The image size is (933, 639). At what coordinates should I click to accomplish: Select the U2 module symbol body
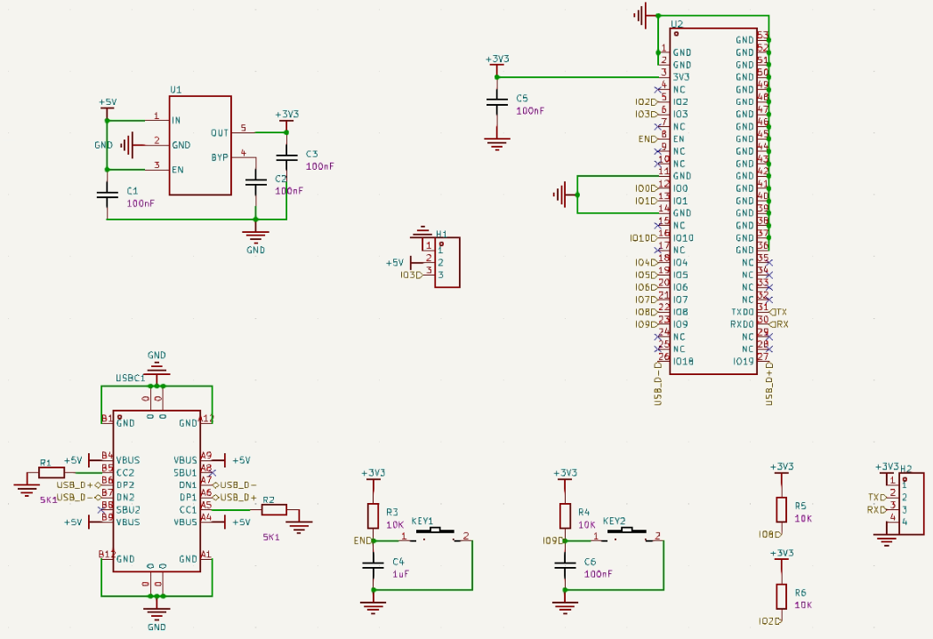712,201
